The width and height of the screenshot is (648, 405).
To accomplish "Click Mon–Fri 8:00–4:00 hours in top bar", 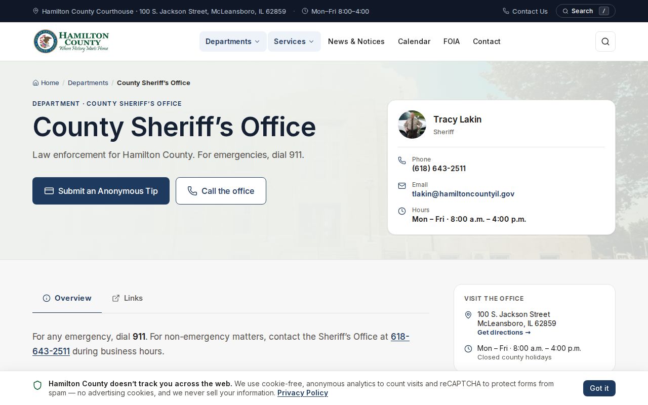I will click(x=340, y=11).
